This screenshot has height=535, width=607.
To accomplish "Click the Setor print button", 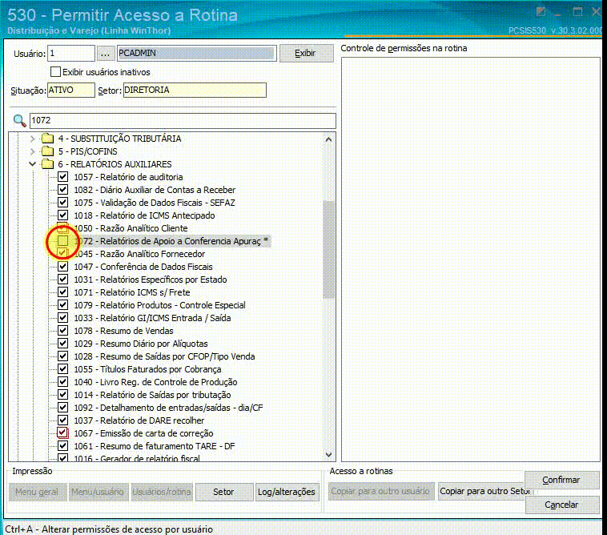I will click(x=223, y=492).
